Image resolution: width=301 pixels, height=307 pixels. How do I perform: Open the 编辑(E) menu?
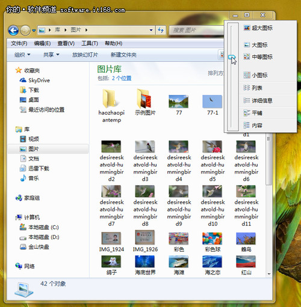click(x=42, y=43)
